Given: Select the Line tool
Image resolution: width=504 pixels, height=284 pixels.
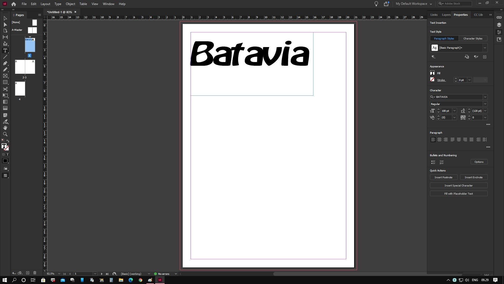Looking at the screenshot, I should click(x=5, y=57).
